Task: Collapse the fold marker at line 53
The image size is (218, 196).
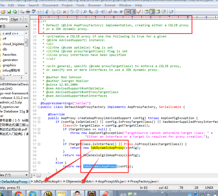Action: click(x=39, y=129)
